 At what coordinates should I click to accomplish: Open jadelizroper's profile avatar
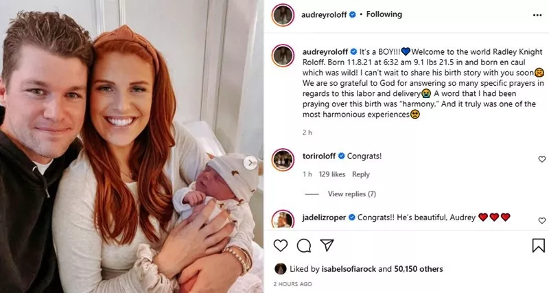tap(283, 219)
